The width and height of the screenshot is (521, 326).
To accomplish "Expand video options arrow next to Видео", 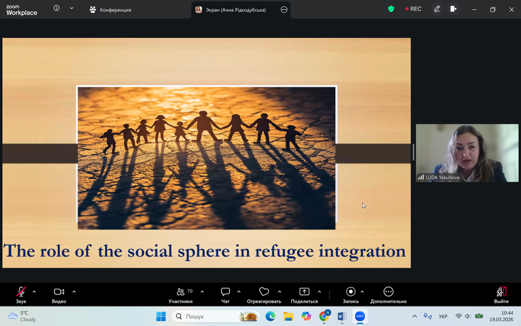I will tap(74, 292).
